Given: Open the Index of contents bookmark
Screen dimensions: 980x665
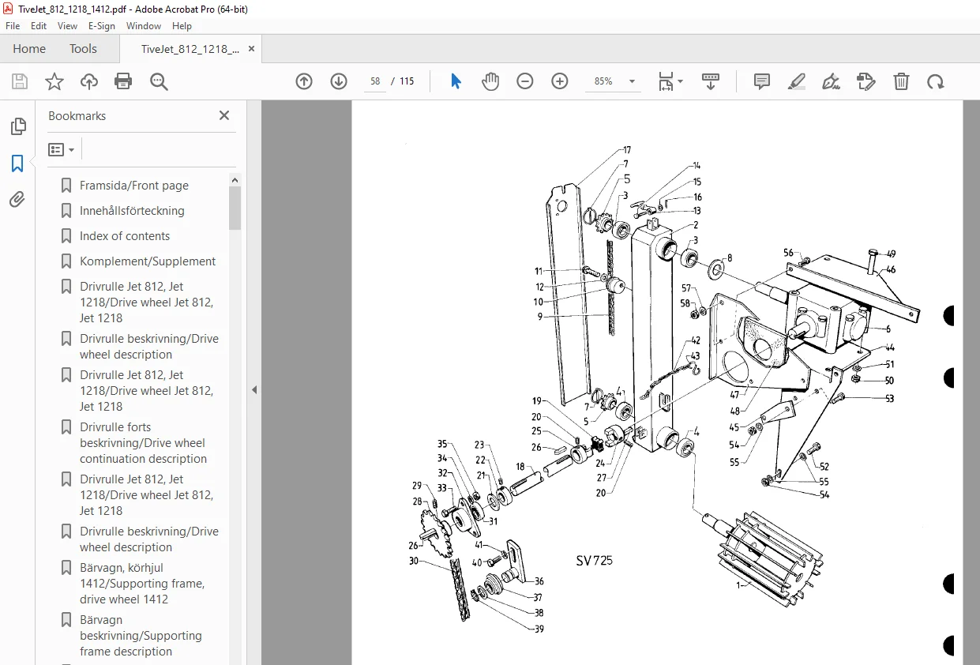Looking at the screenshot, I should click(125, 236).
